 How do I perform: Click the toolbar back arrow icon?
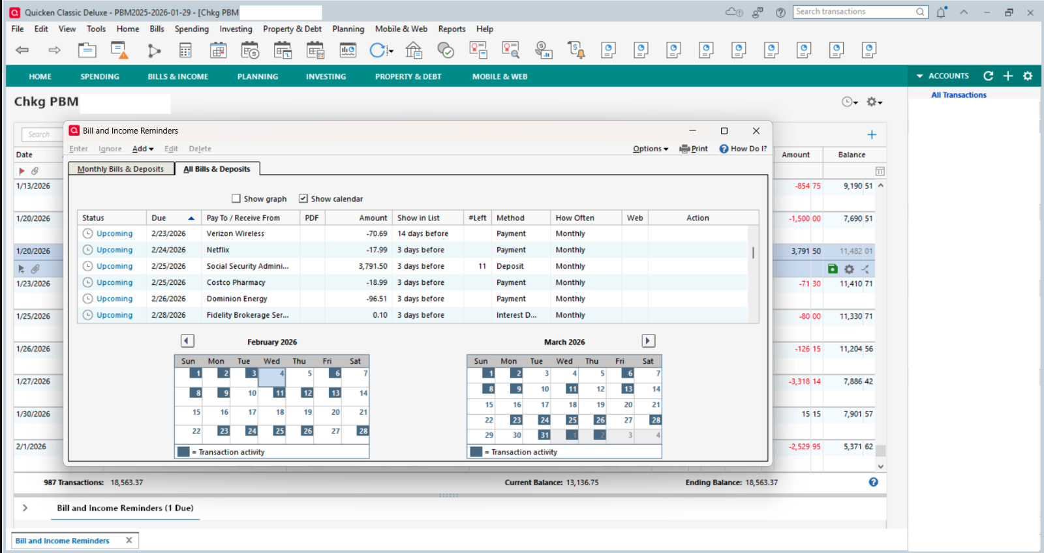[22, 50]
